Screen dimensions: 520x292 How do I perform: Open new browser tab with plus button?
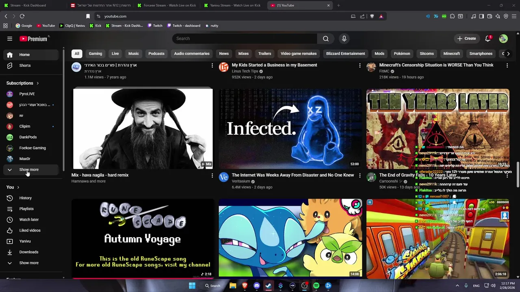coord(338,5)
